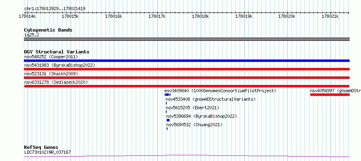The image size is (361, 161).
Task: Click the blue nsv548252 Cooper2011 variant bar
Action: click(x=187, y=61)
